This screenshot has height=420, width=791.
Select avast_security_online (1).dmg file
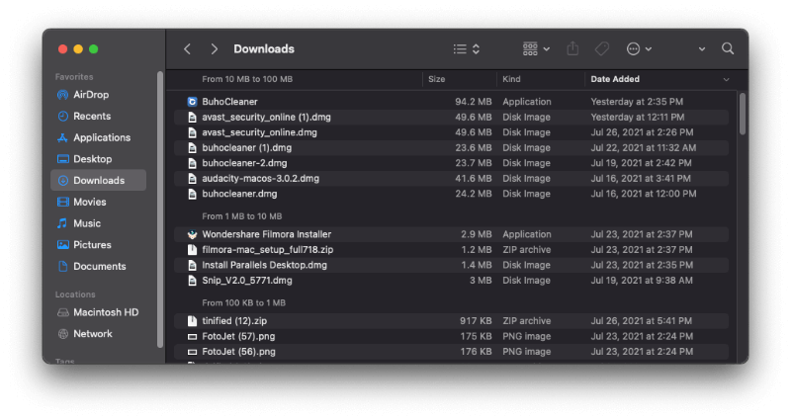pyautogui.click(x=266, y=117)
